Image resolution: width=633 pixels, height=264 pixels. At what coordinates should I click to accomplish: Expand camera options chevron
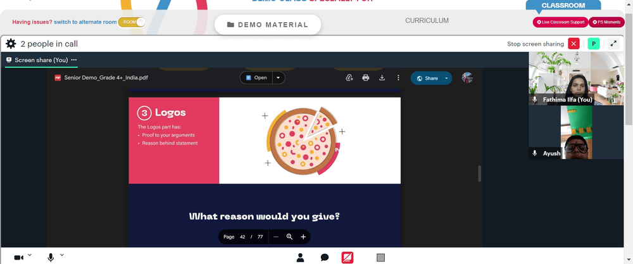(30, 255)
